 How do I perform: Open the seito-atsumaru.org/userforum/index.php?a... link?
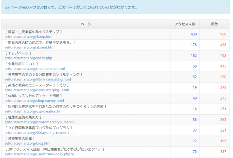pos(40,154)
